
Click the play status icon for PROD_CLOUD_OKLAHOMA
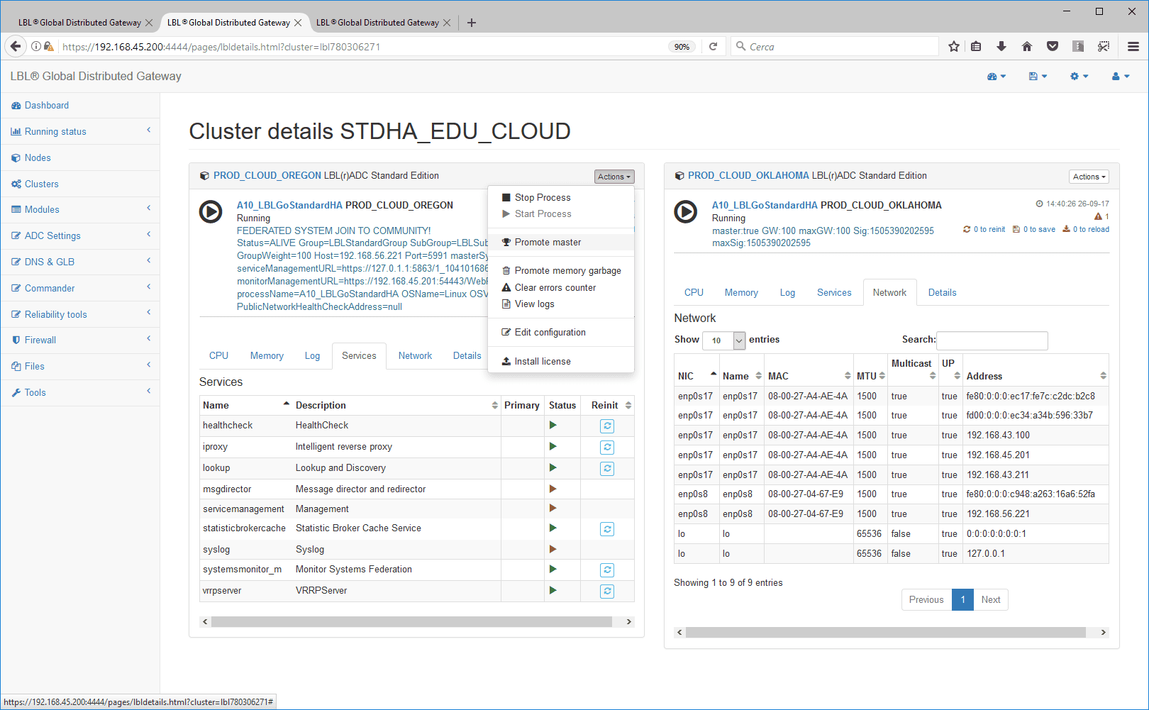pos(685,211)
